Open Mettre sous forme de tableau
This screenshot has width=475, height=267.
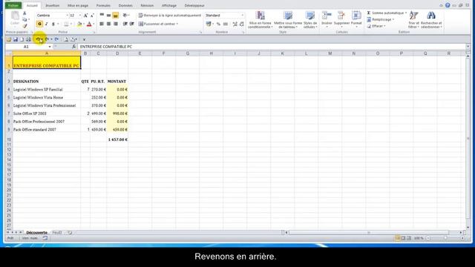(x=288, y=20)
